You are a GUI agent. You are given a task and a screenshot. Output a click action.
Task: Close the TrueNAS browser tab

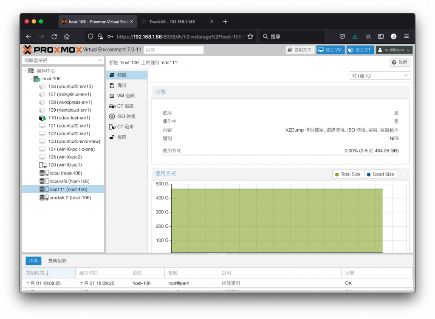(x=212, y=22)
